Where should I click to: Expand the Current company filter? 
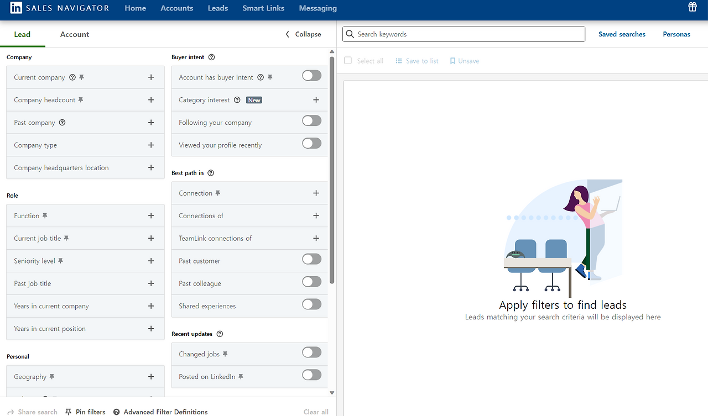click(x=151, y=77)
